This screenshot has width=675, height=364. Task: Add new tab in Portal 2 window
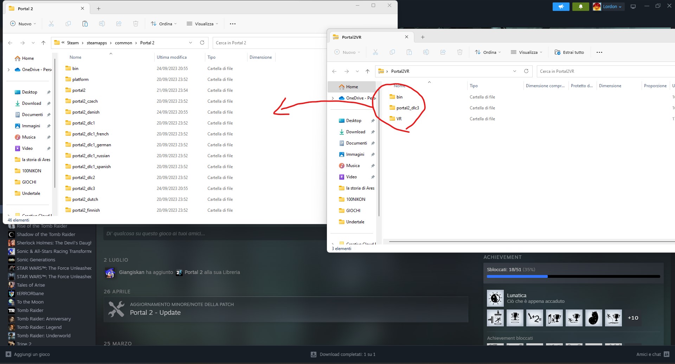point(99,8)
